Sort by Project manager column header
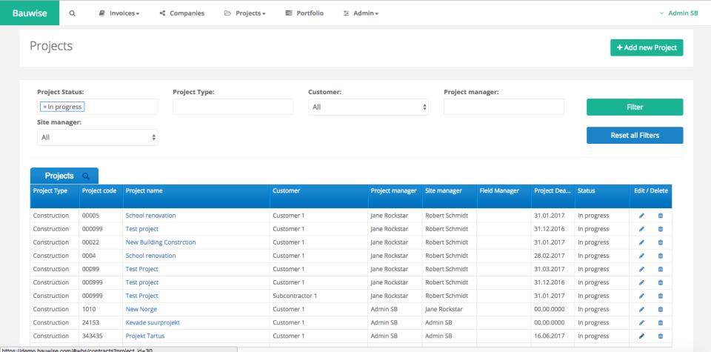 coord(395,196)
